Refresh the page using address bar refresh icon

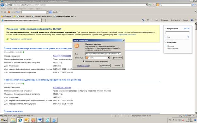(x=150, y=5)
